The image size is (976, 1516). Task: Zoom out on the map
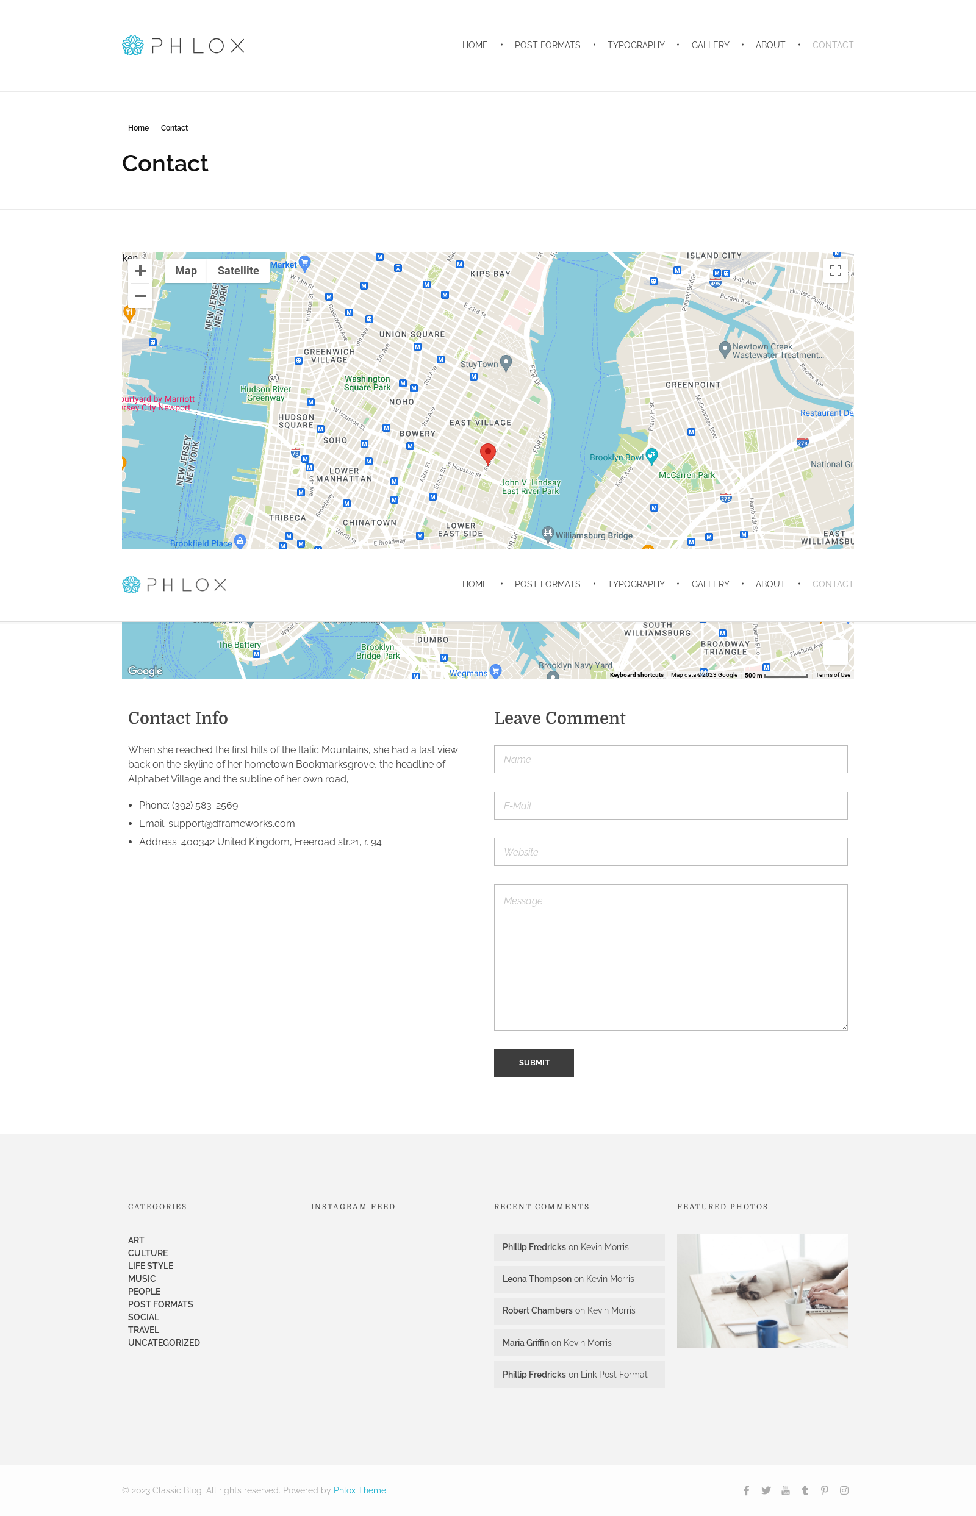(x=140, y=296)
